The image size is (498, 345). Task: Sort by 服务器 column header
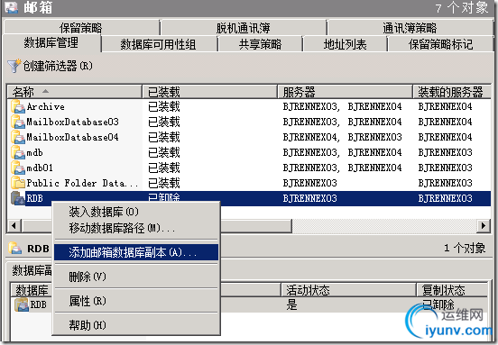(345, 92)
